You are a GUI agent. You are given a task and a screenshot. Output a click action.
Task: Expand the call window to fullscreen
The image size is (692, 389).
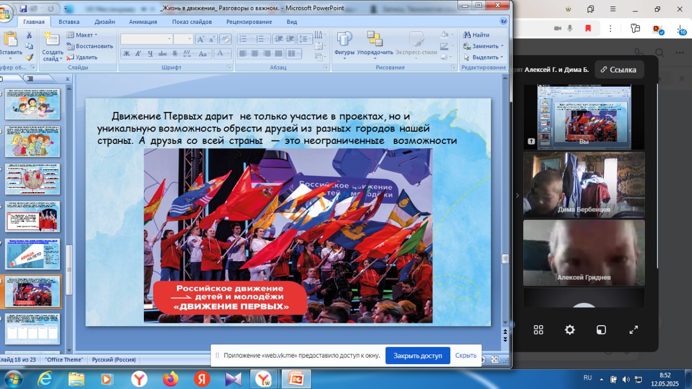(634, 329)
